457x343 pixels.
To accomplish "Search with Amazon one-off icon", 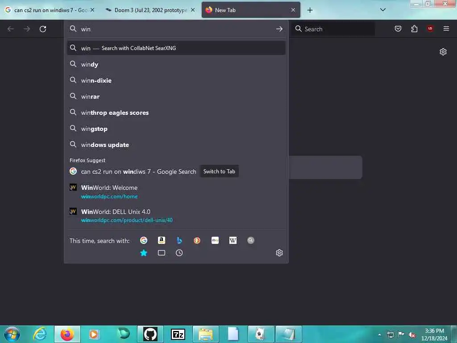I will tap(162, 240).
